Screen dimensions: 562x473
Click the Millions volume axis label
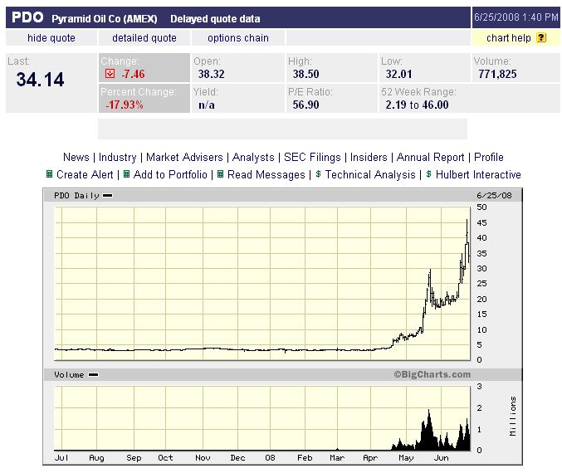(513, 416)
